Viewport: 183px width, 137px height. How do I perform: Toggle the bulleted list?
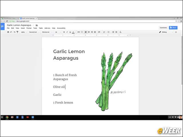109,32
